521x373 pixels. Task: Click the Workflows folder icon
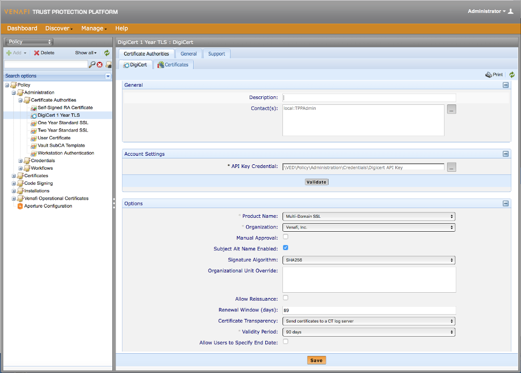pyautogui.click(x=27, y=168)
